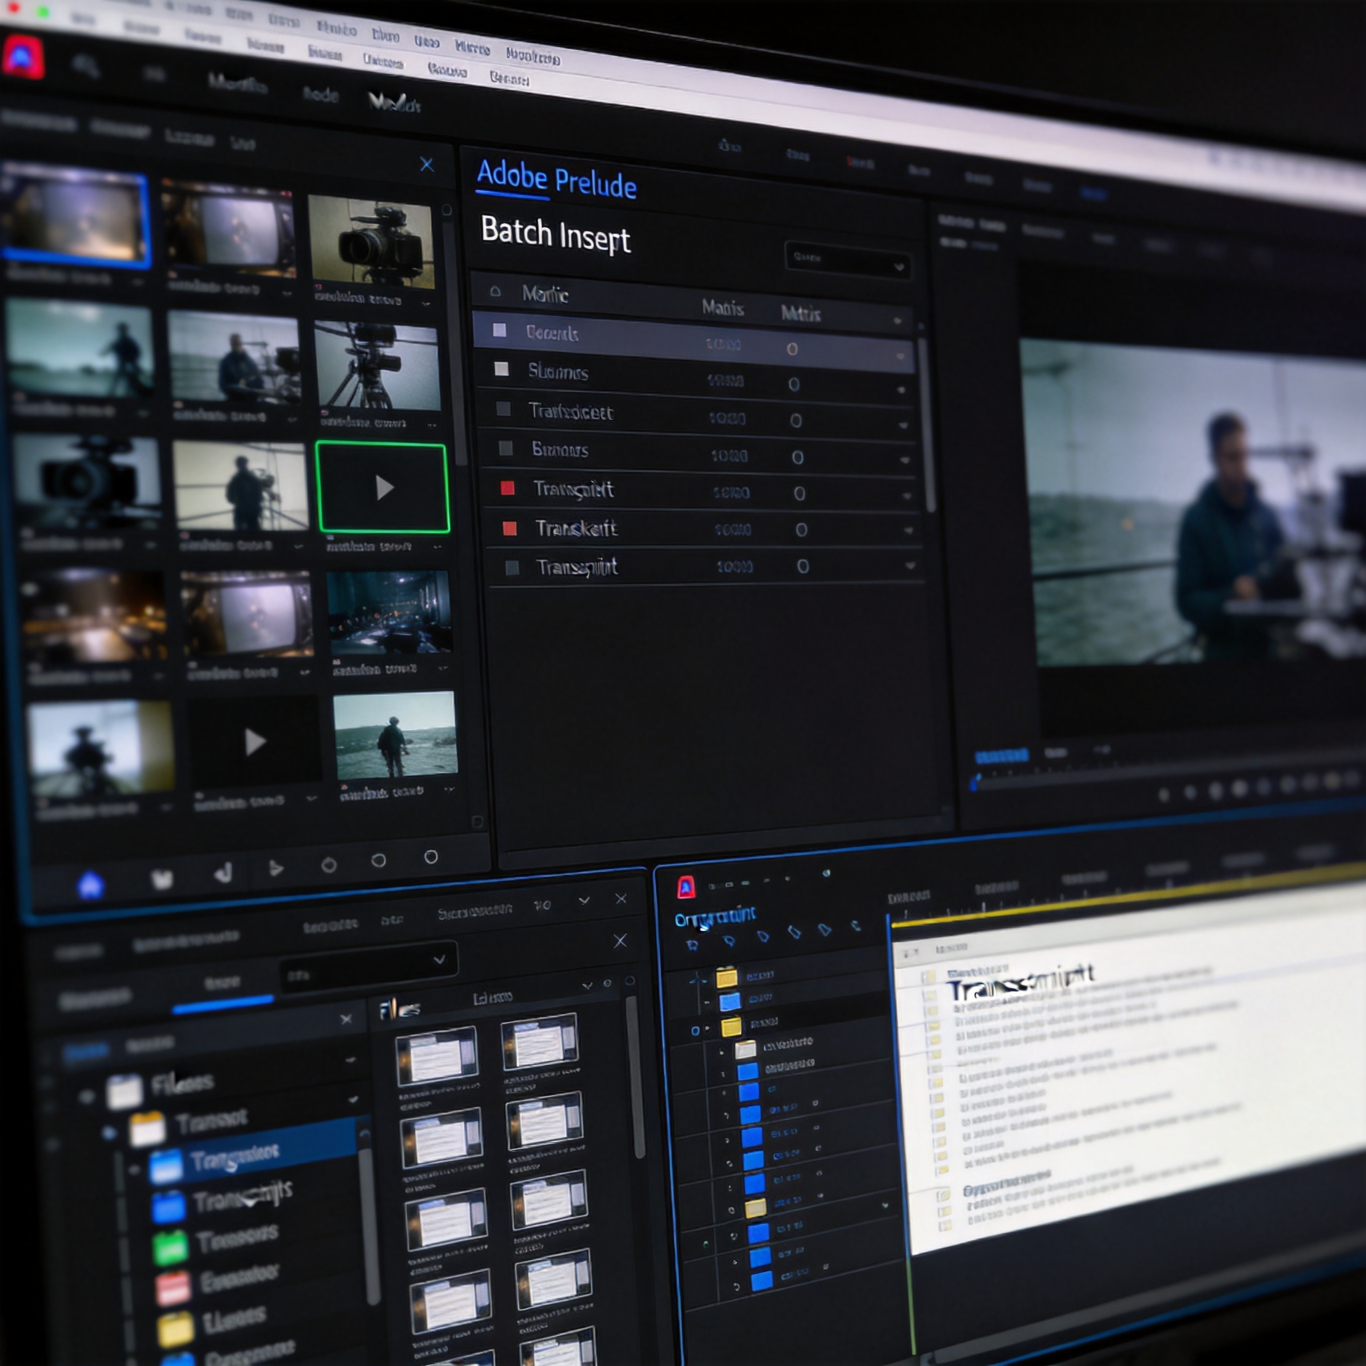The image size is (1366, 1366).
Task: Click the white folder icon in project tree
Action: click(745, 1049)
